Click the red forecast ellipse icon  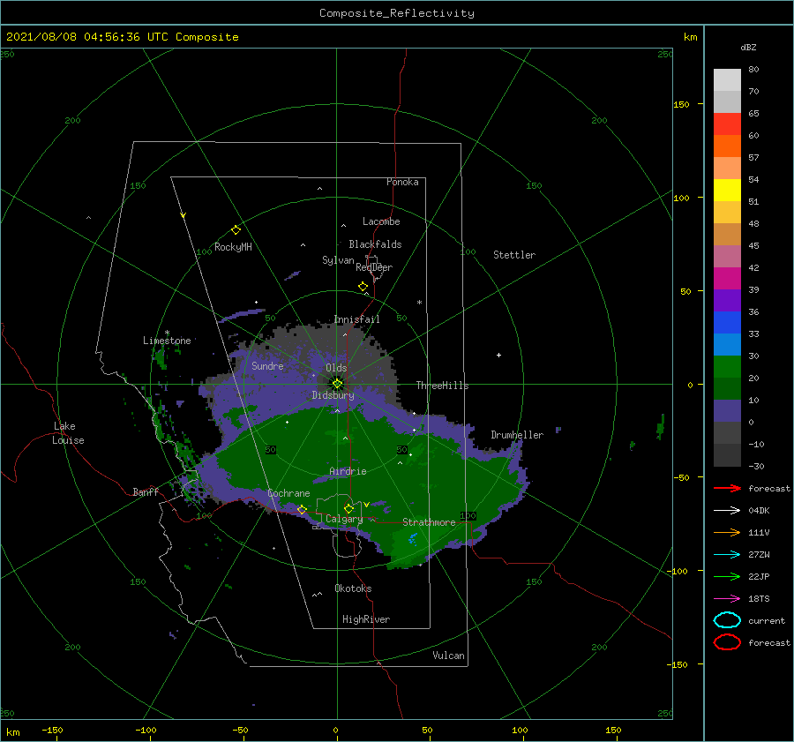(727, 642)
